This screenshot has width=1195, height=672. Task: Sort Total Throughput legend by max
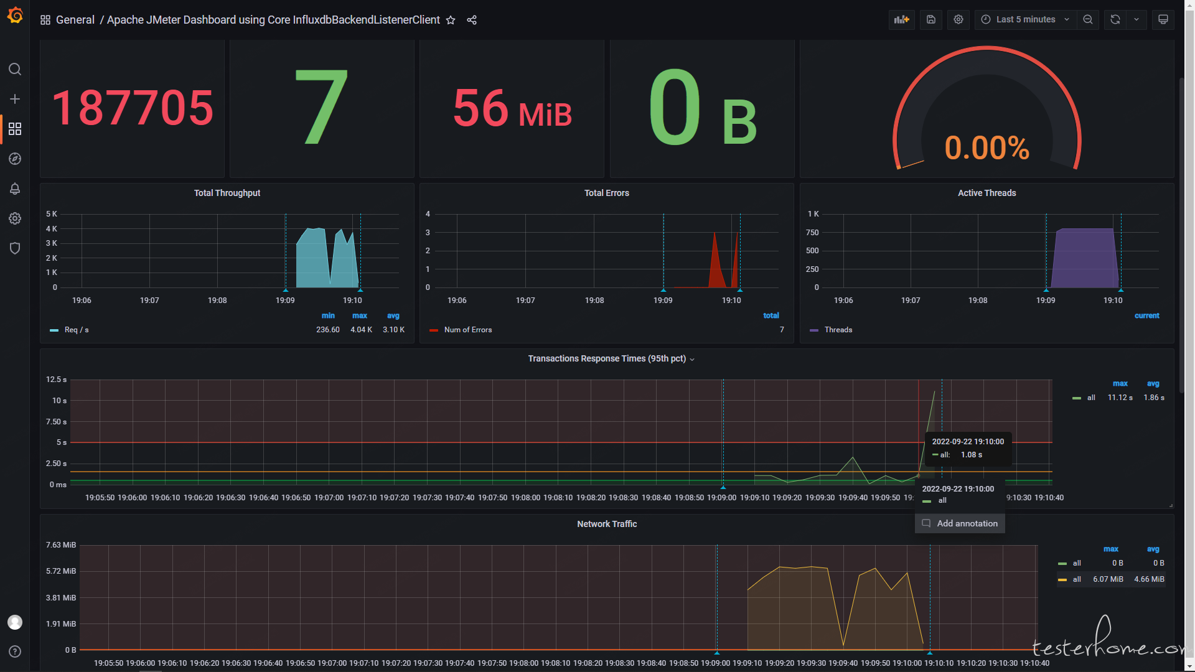(x=360, y=316)
